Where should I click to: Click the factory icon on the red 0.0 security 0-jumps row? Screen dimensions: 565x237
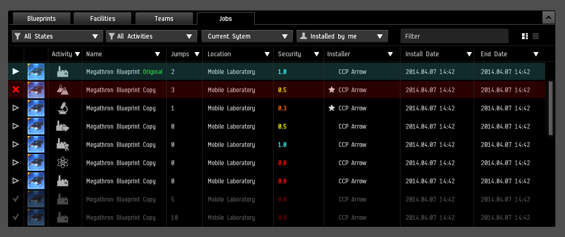(63, 181)
